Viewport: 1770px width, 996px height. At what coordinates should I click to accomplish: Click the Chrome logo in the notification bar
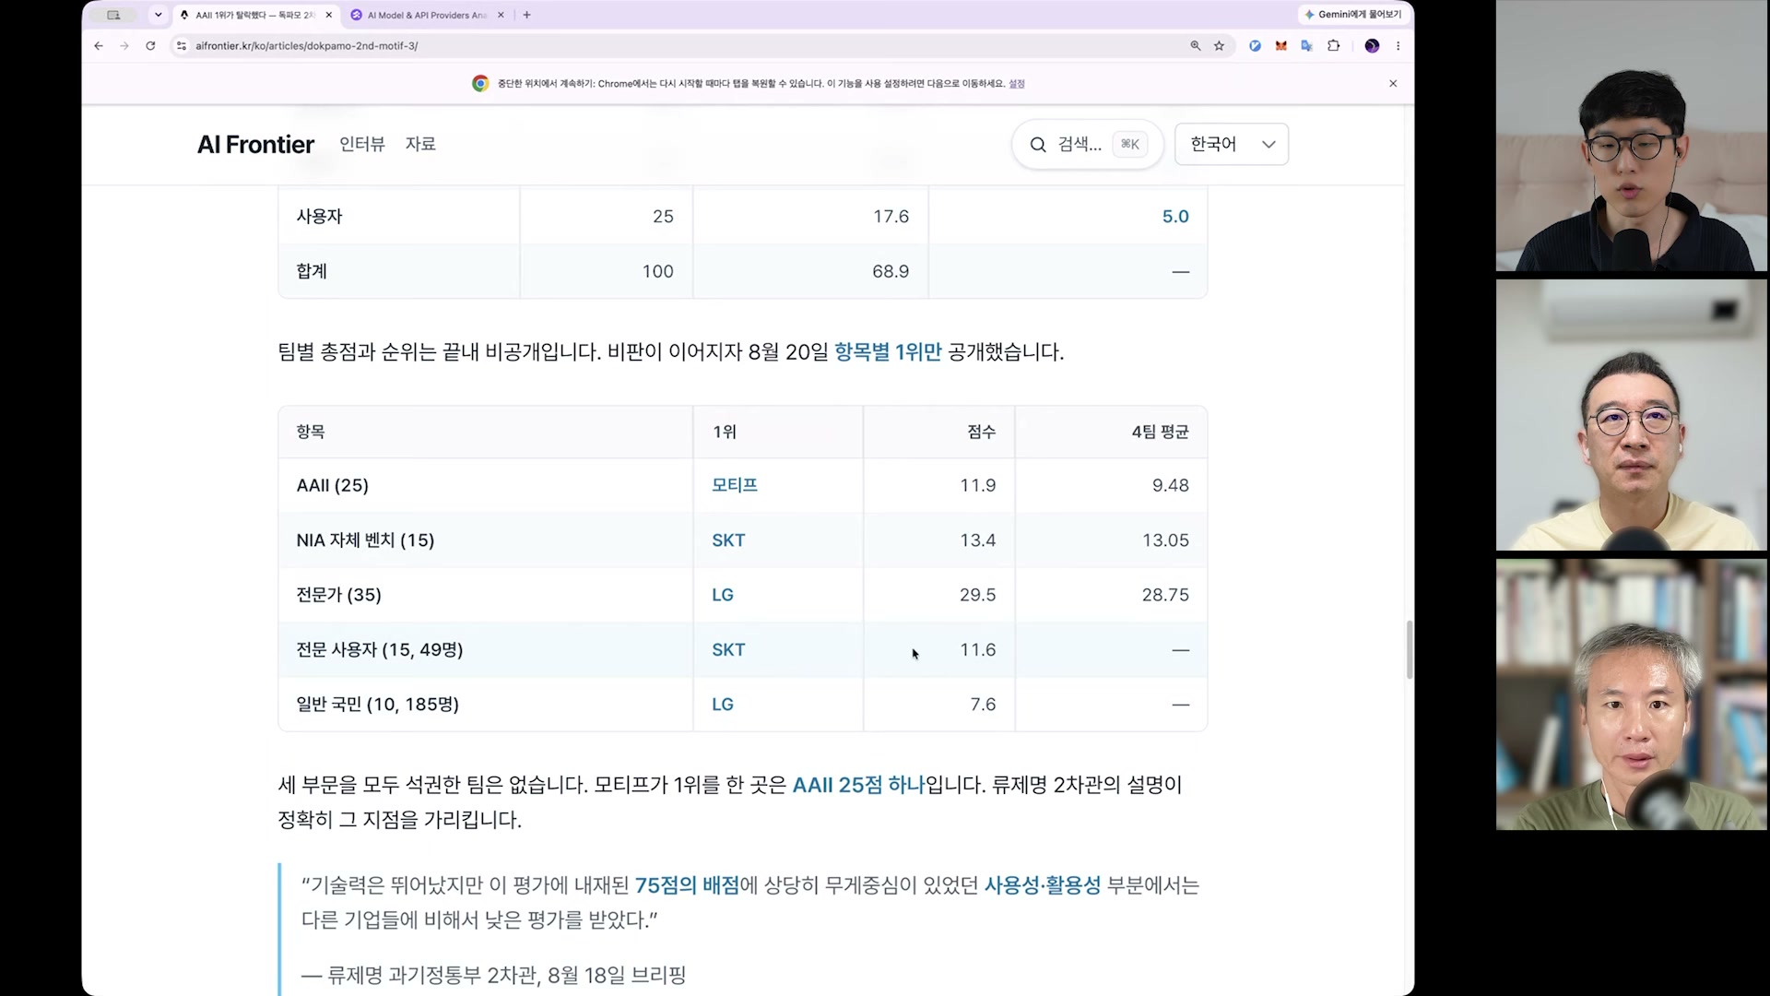(x=480, y=83)
